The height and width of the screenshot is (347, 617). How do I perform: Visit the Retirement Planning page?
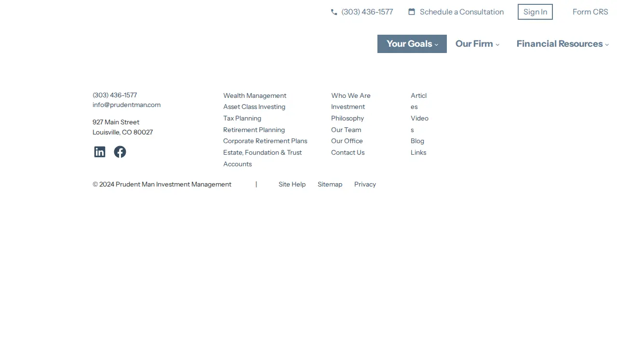click(254, 130)
